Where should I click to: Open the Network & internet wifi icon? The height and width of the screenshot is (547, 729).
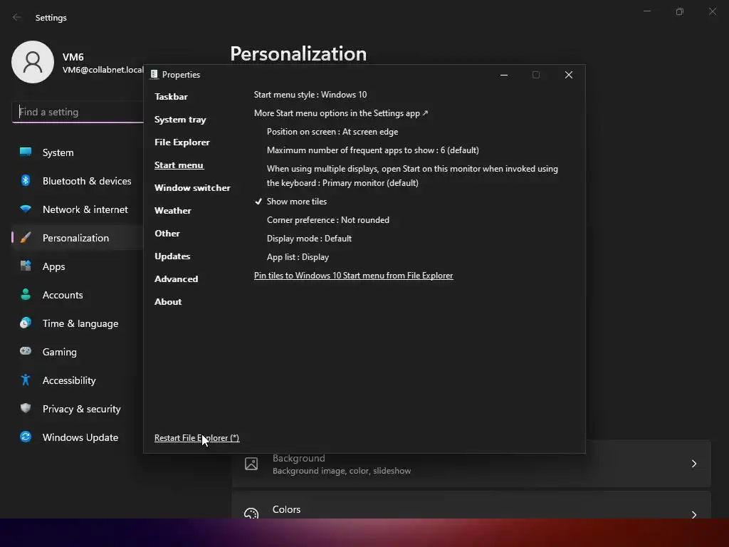[x=26, y=209]
